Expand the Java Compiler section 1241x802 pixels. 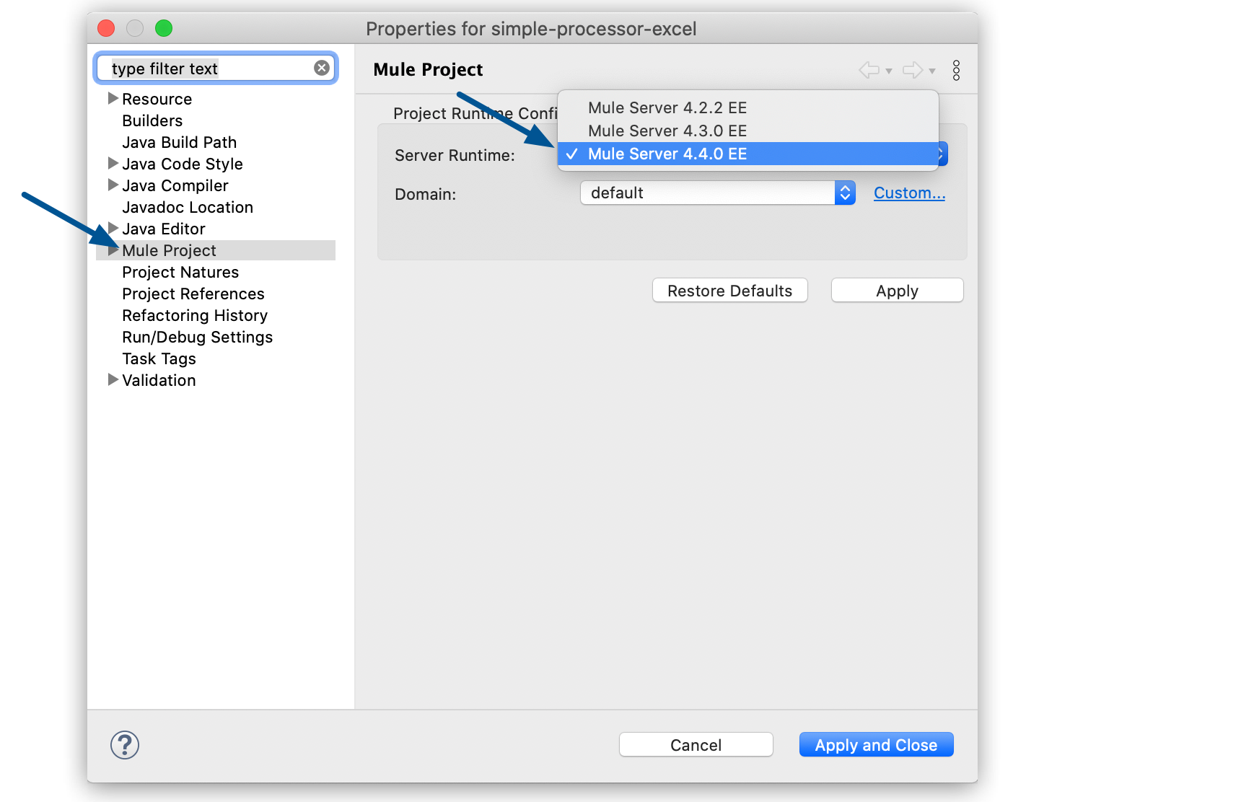click(x=113, y=185)
